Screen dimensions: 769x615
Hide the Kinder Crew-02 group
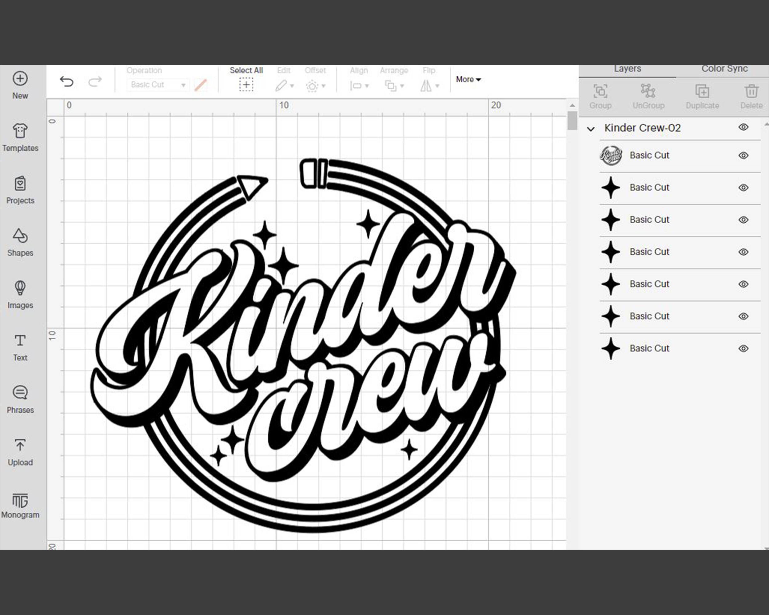(x=743, y=128)
